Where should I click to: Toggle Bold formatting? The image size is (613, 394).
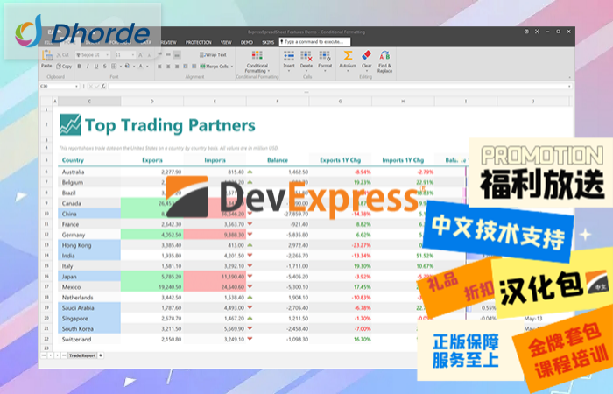[x=80, y=67]
